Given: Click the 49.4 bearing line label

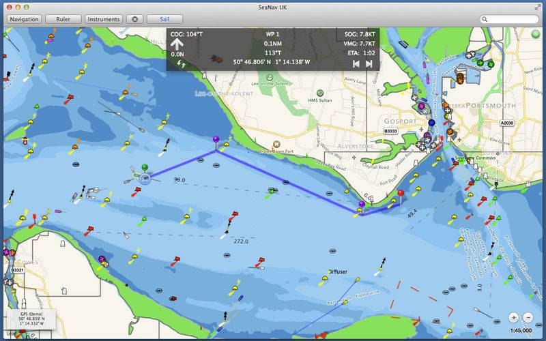Looking at the screenshot, I should [x=412, y=213].
